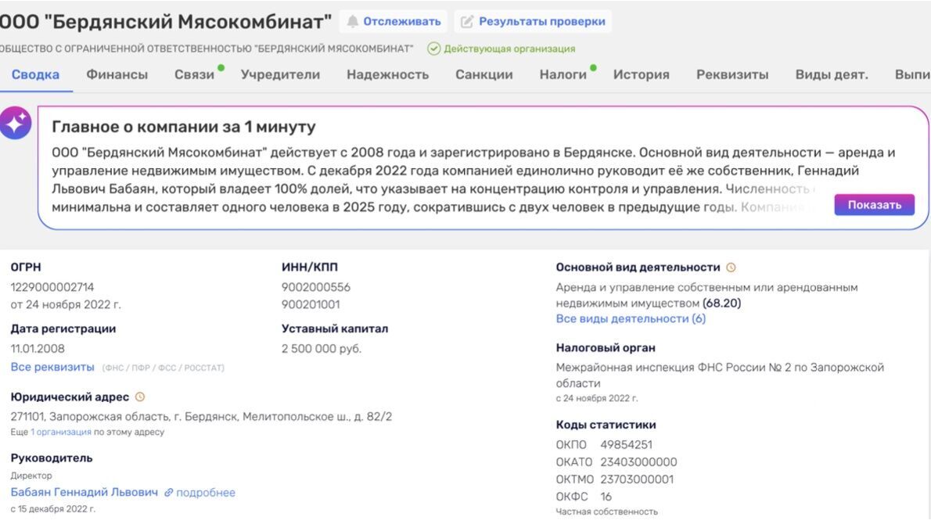Screen dimensions: 931x524
Task: Select the Виды деят. tab
Action: click(x=831, y=75)
